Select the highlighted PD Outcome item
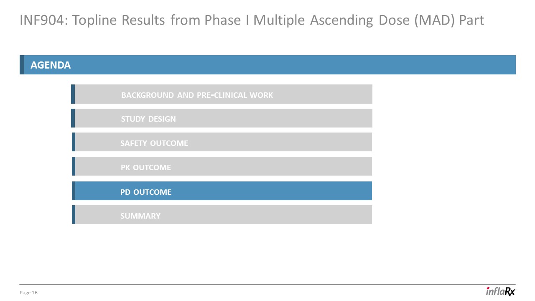The image size is (535, 301). [x=146, y=192]
